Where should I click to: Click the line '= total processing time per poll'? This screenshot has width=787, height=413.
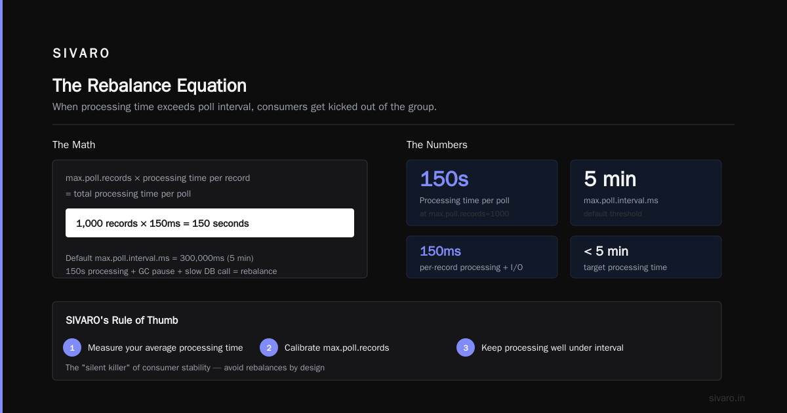point(128,193)
